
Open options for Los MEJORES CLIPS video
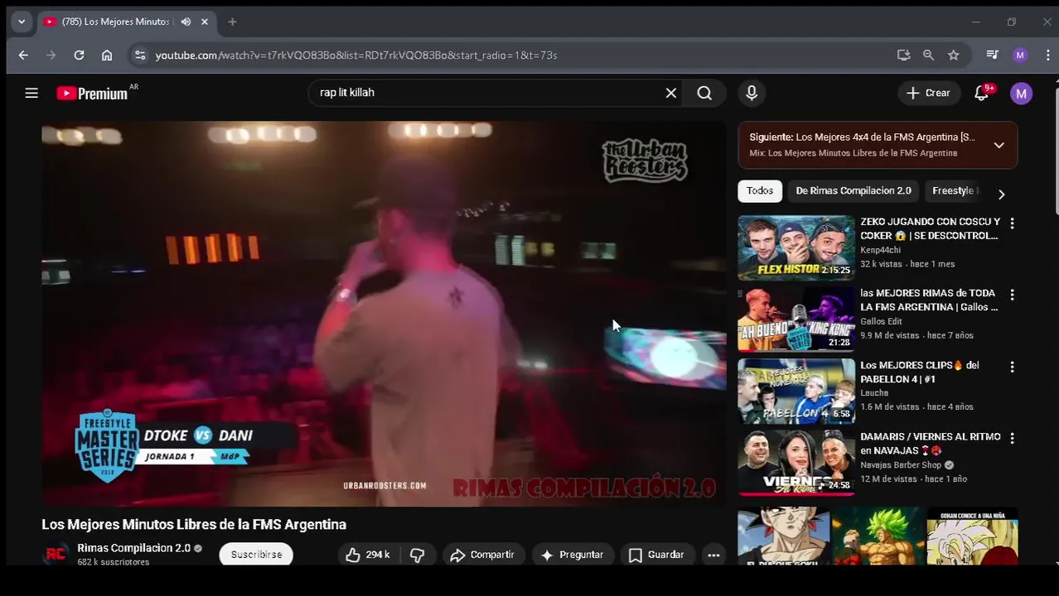[1012, 367]
